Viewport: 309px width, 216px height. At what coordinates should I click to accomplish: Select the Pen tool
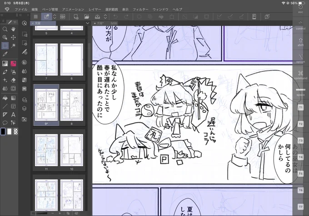click(5, 72)
